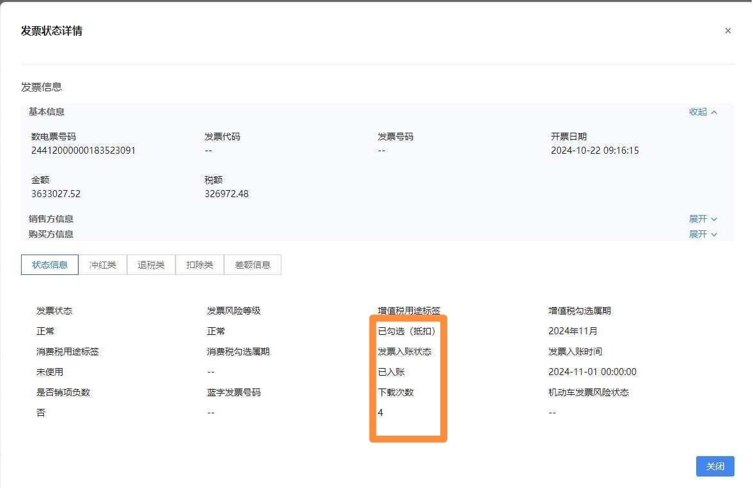Click the 下载次数 value 4

pyautogui.click(x=380, y=413)
